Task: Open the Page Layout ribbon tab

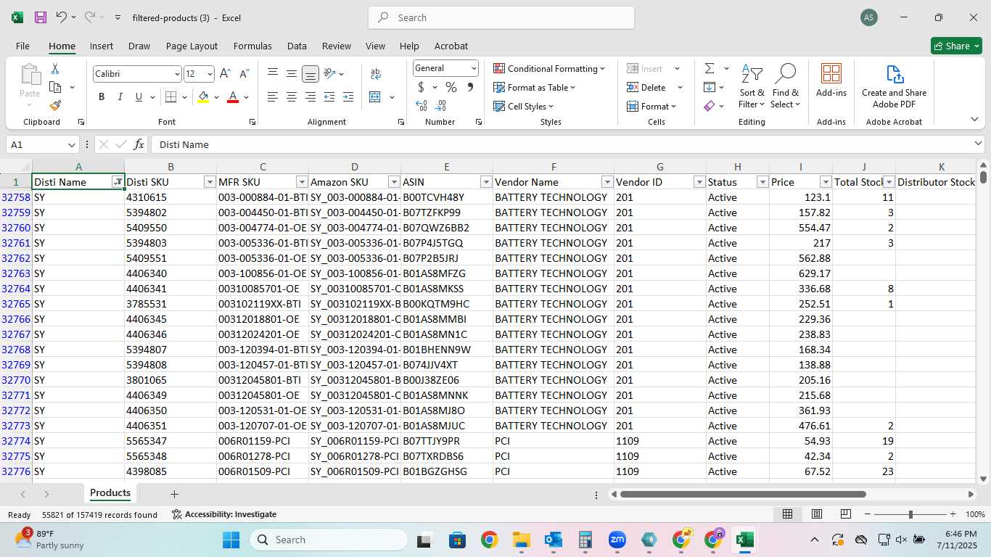Action: click(192, 46)
